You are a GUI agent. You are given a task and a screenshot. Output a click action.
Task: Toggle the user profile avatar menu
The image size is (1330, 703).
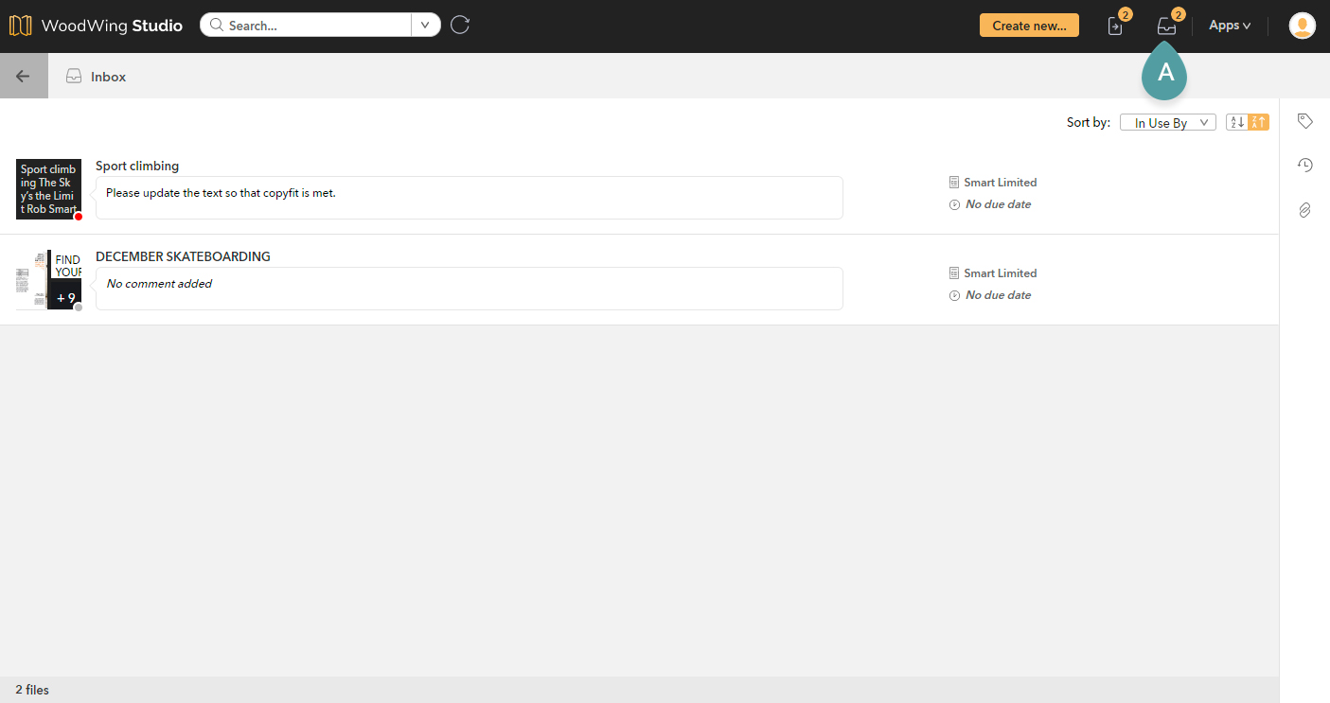click(1302, 26)
